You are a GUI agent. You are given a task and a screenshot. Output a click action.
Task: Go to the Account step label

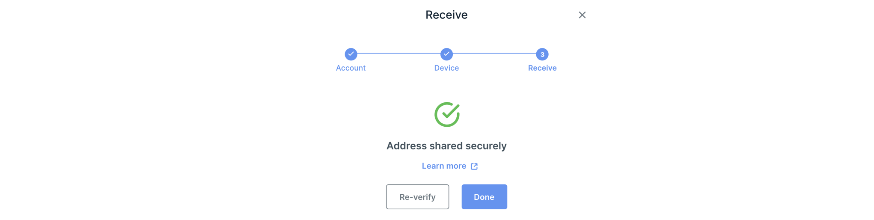click(x=351, y=68)
